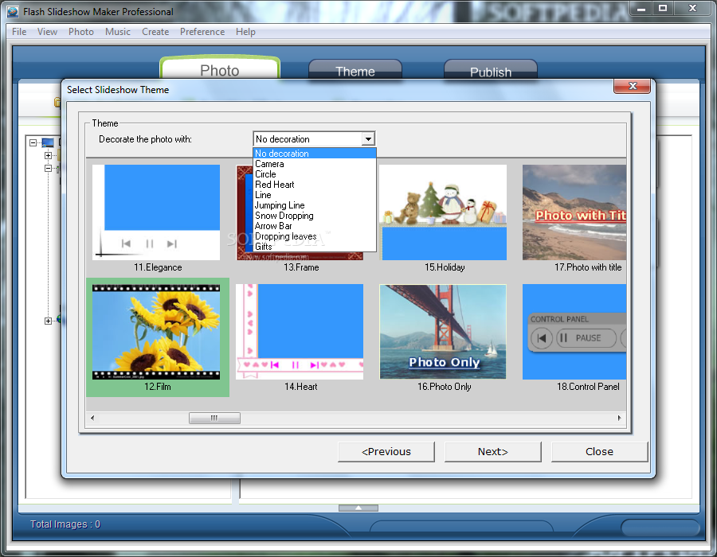The width and height of the screenshot is (717, 557).
Task: Open the Music menu
Action: [117, 32]
